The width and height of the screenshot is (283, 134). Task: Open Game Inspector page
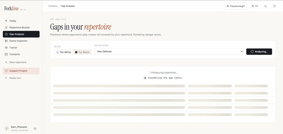[21, 41]
